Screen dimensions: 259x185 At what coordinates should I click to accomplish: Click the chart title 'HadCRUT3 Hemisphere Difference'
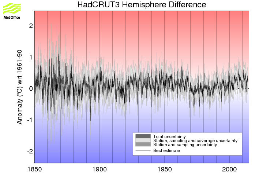pos(142,4)
